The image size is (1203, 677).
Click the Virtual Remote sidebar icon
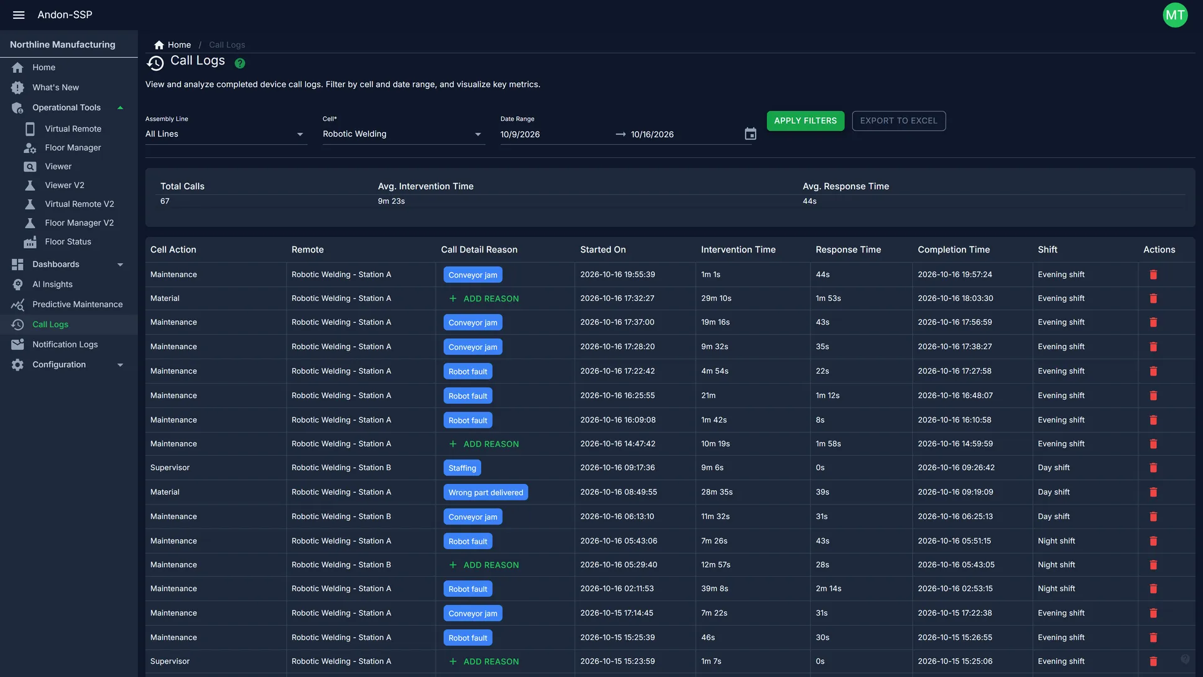(x=29, y=129)
